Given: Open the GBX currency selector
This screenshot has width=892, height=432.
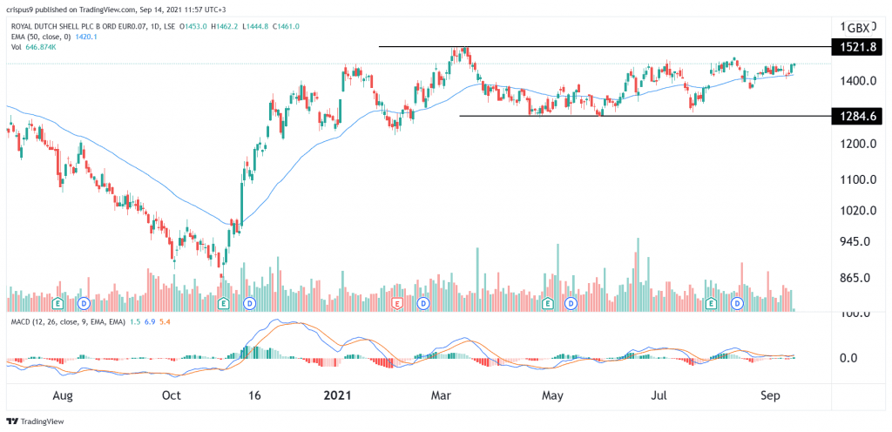Looking at the screenshot, I should [858, 28].
